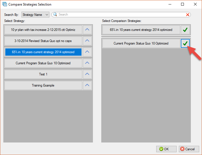Click 65% in 10 years comparison strategy entry
The image size is (202, 155).
coord(141,30)
